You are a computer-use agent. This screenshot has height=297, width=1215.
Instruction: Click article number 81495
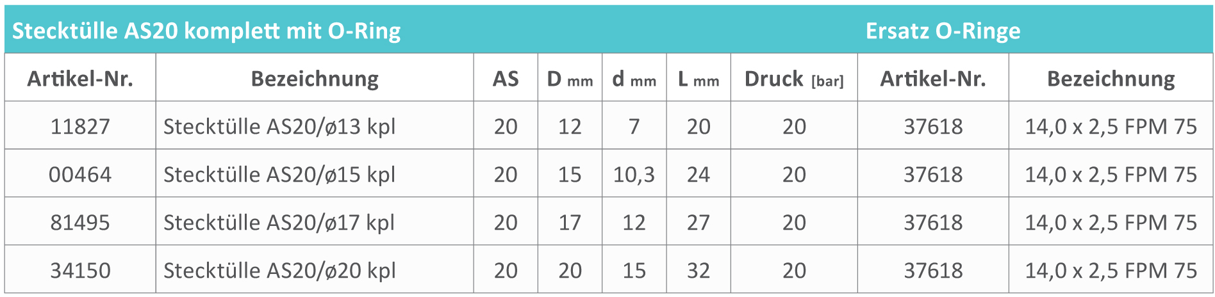point(80,222)
